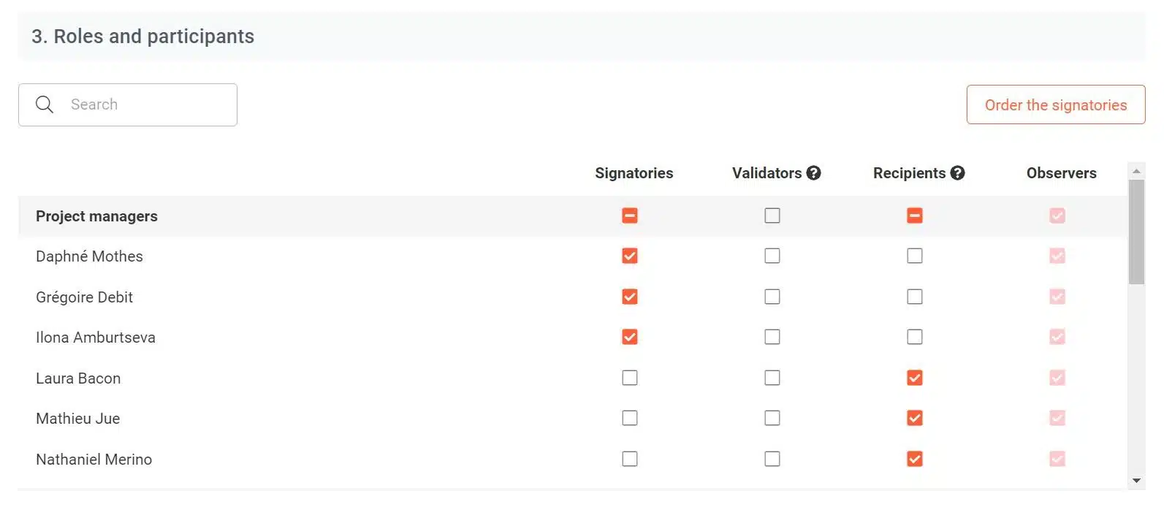Click the participant Search input field
The image size is (1164, 518).
point(128,104)
